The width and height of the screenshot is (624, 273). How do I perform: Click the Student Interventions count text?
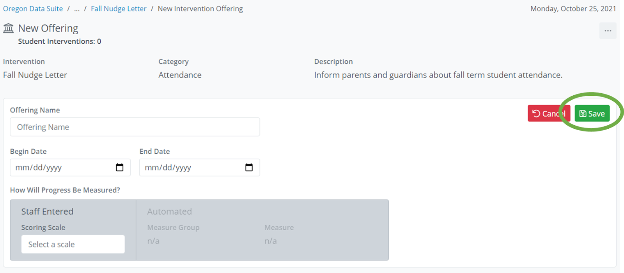click(59, 41)
